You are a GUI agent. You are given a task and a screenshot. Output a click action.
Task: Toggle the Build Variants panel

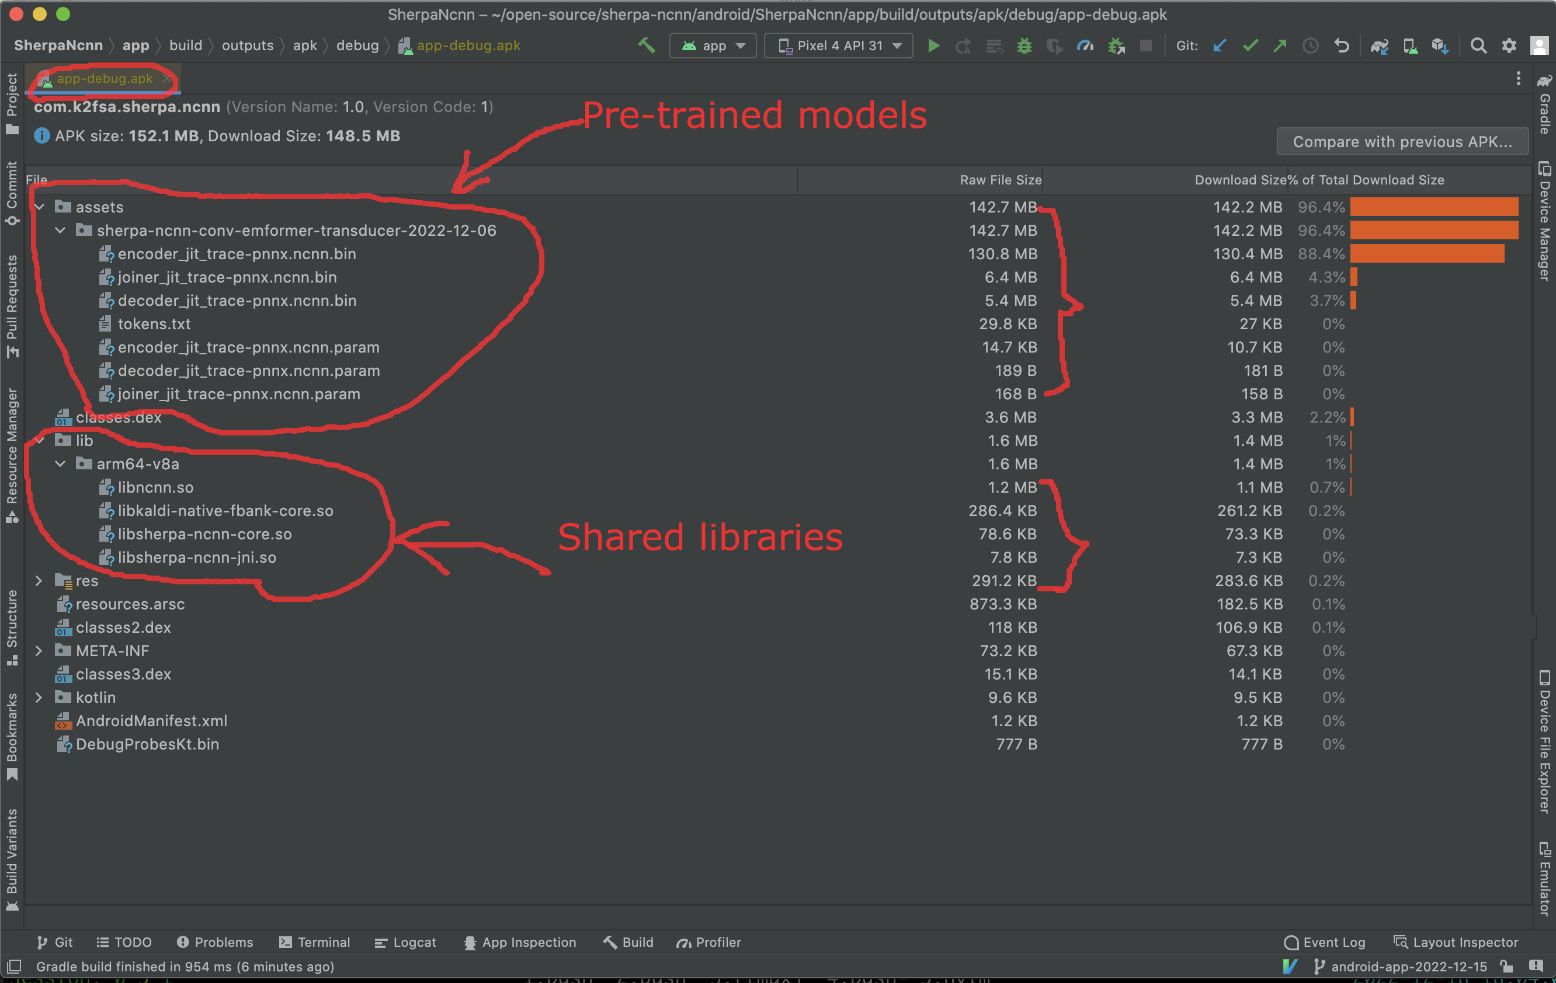point(12,859)
